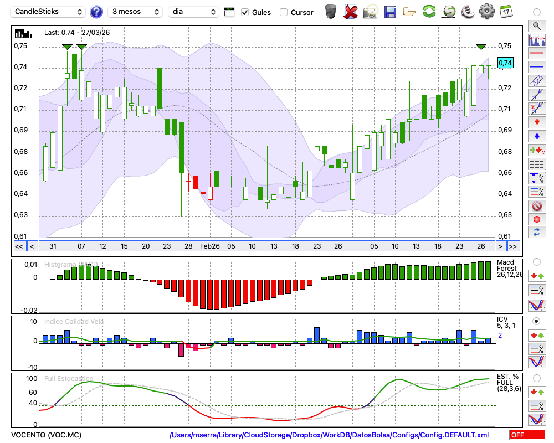Enable the Cursor checkbox
The width and height of the screenshot is (554, 443).
point(284,12)
